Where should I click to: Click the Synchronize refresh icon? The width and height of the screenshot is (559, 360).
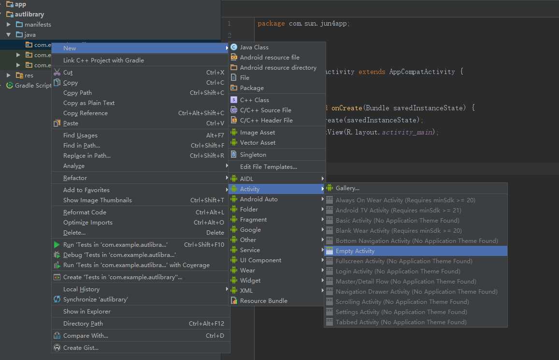[x=57, y=300]
